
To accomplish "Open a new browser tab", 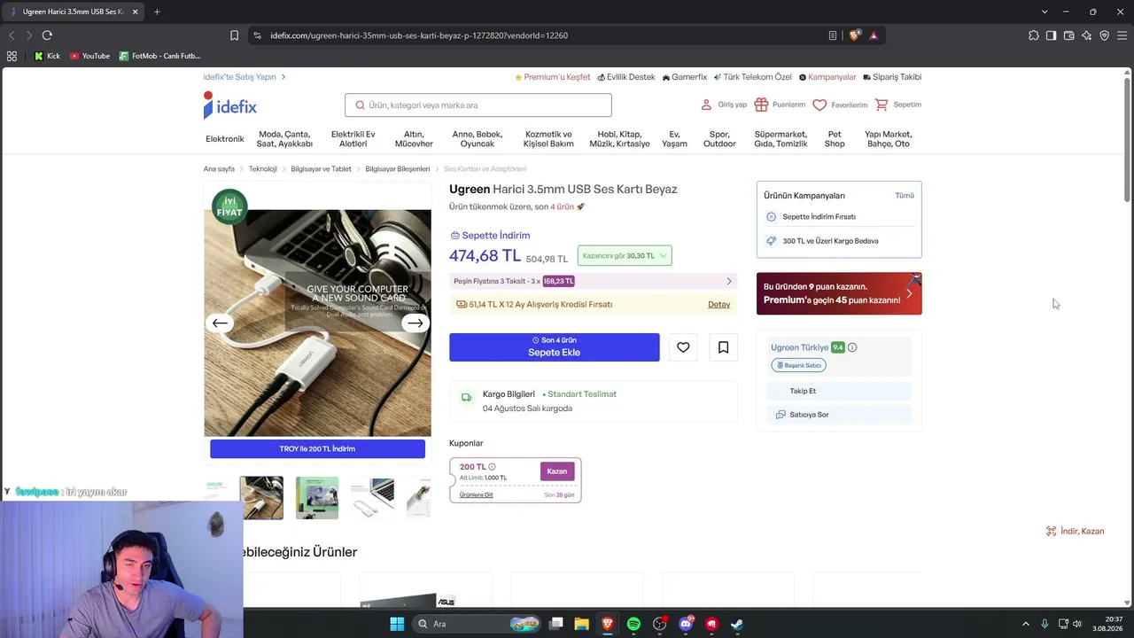I will coord(157,12).
